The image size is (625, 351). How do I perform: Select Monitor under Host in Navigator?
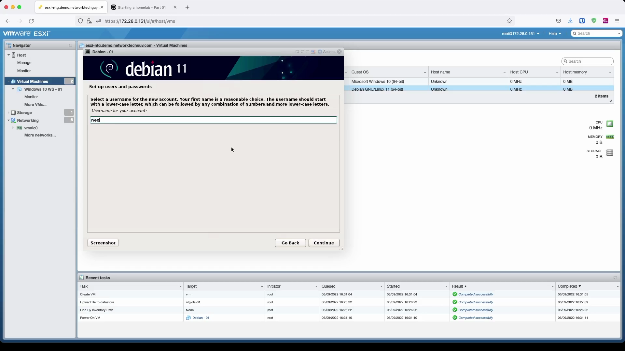[24, 71]
